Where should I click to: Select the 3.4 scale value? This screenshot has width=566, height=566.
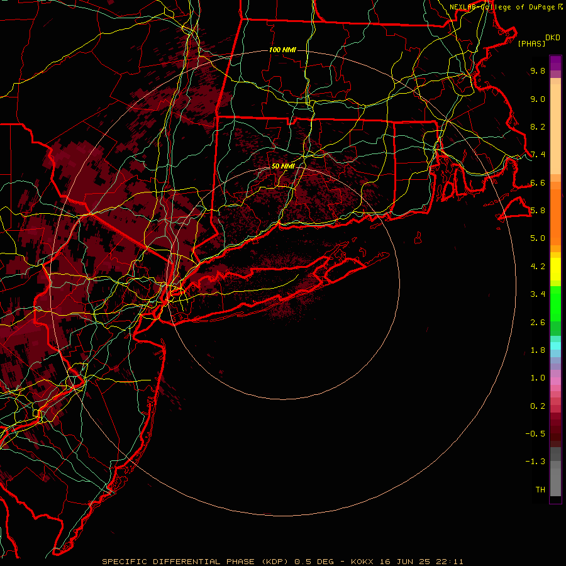(538, 294)
